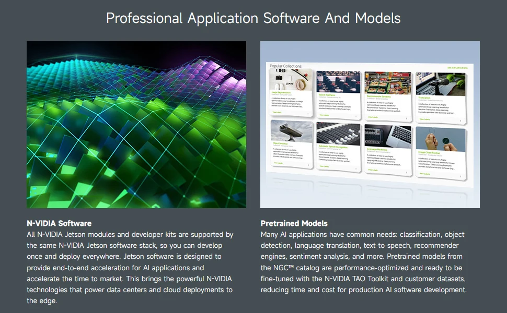The width and height of the screenshot is (507, 313).
Task: Open the Object Detection collection card
Action: pos(292,145)
